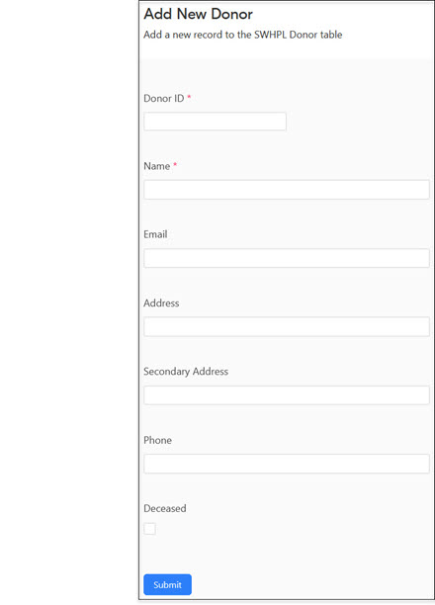Focus the Secondary Address text box
435x605 pixels.
[287, 395]
